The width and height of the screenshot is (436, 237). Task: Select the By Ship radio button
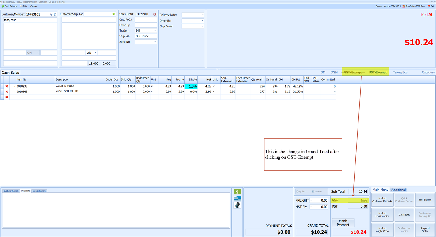(298, 191)
